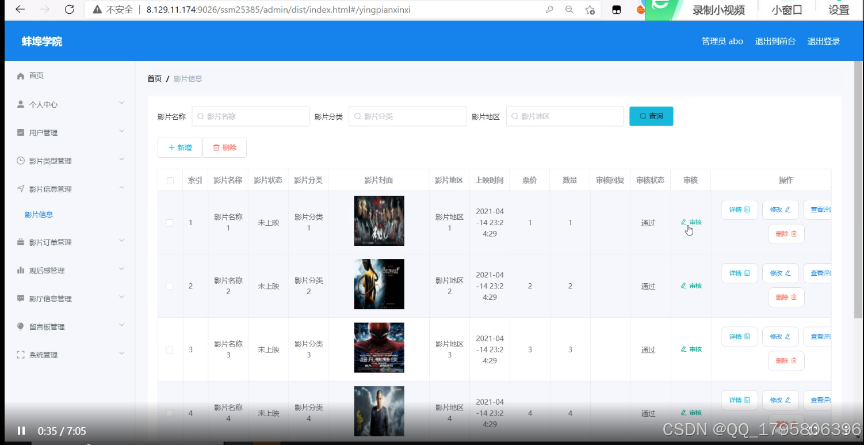Click the password key icon in address bar

tap(549, 9)
